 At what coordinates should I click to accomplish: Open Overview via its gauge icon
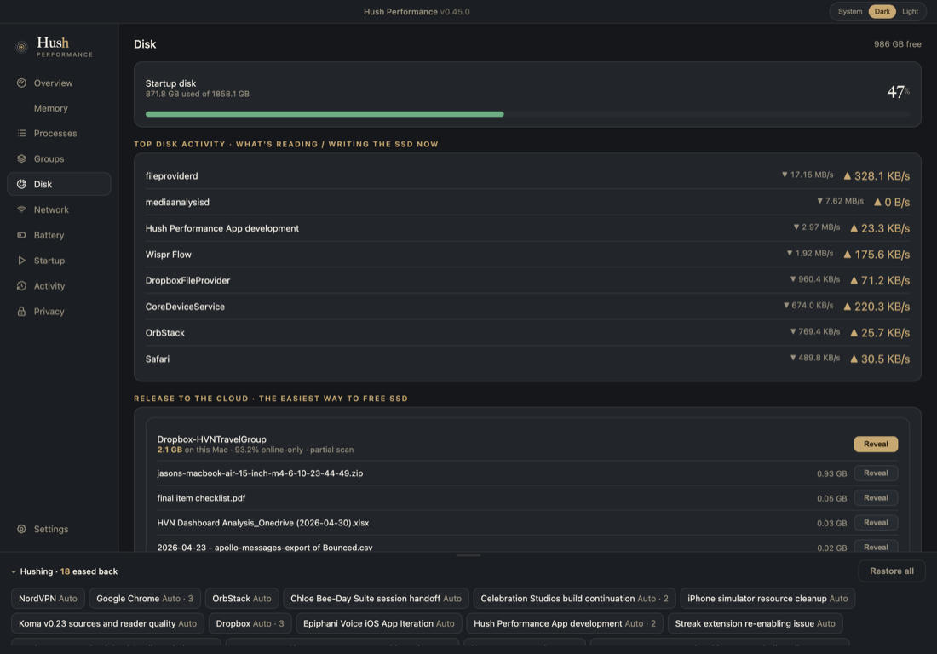pos(21,83)
